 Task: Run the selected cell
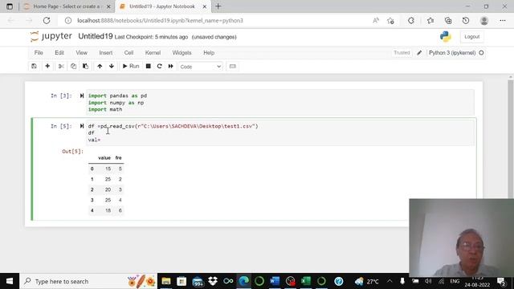point(131,66)
